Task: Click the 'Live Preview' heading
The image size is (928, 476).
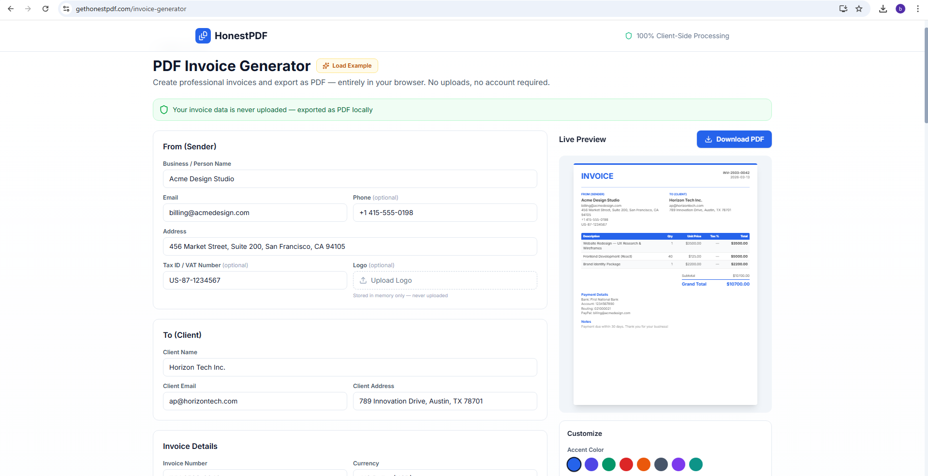Action: 582,139
